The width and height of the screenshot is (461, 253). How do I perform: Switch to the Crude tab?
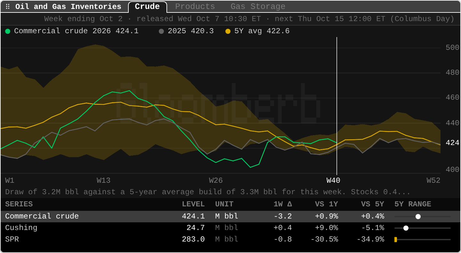pyautogui.click(x=147, y=7)
